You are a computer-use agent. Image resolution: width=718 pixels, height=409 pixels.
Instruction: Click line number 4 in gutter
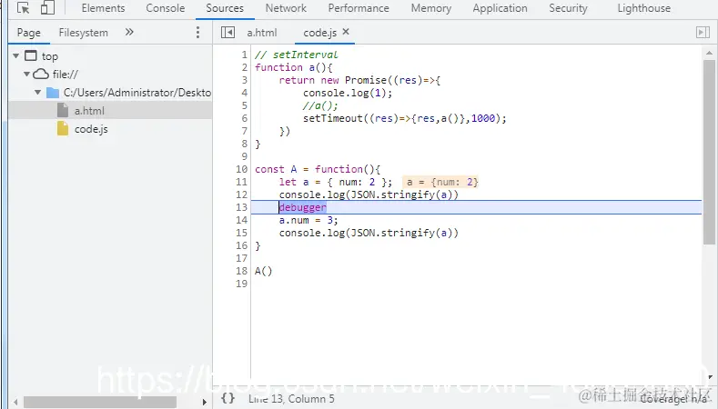(245, 93)
